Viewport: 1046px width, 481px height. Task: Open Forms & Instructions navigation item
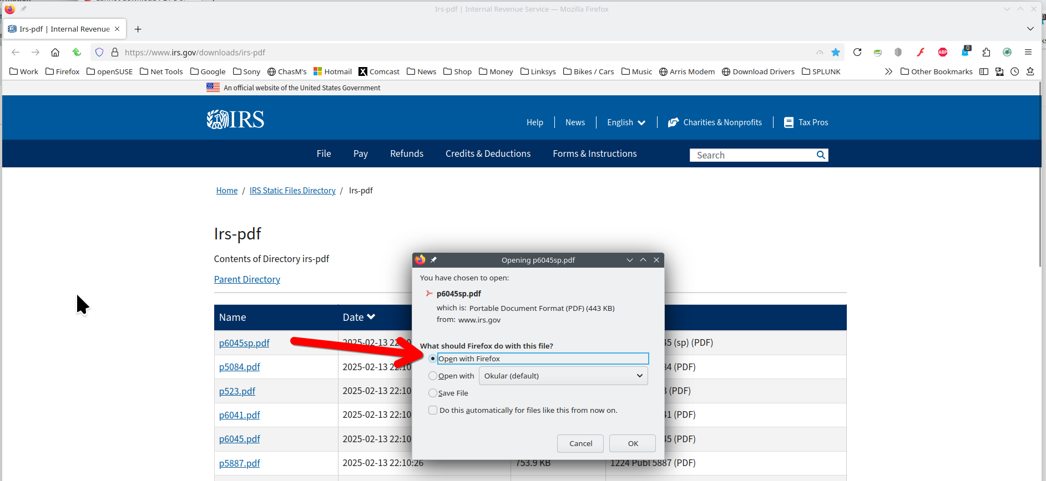[595, 153]
